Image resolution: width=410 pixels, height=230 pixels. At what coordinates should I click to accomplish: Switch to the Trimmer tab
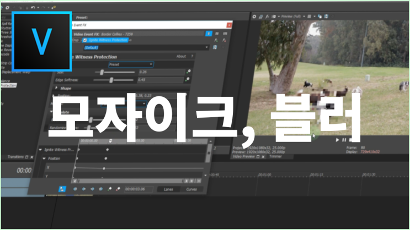coord(275,156)
